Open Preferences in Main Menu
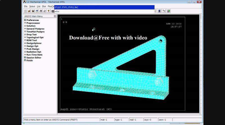 pos(33,20)
